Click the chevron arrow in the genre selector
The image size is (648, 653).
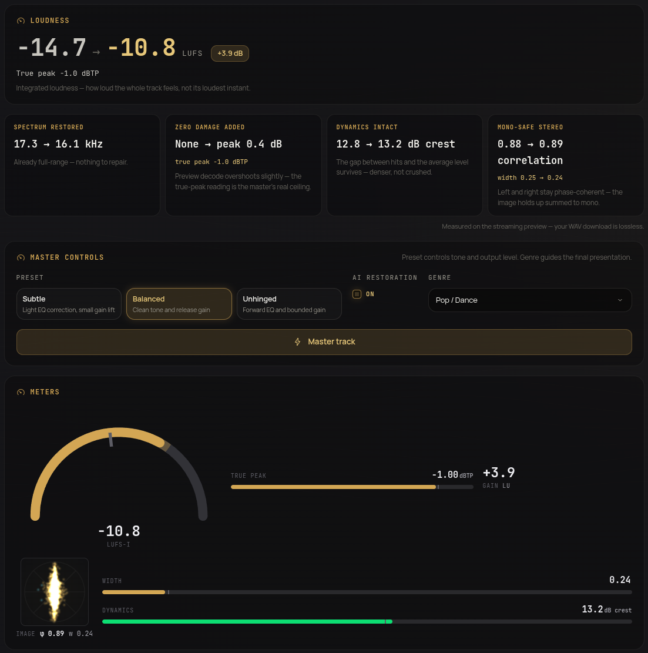coord(620,300)
